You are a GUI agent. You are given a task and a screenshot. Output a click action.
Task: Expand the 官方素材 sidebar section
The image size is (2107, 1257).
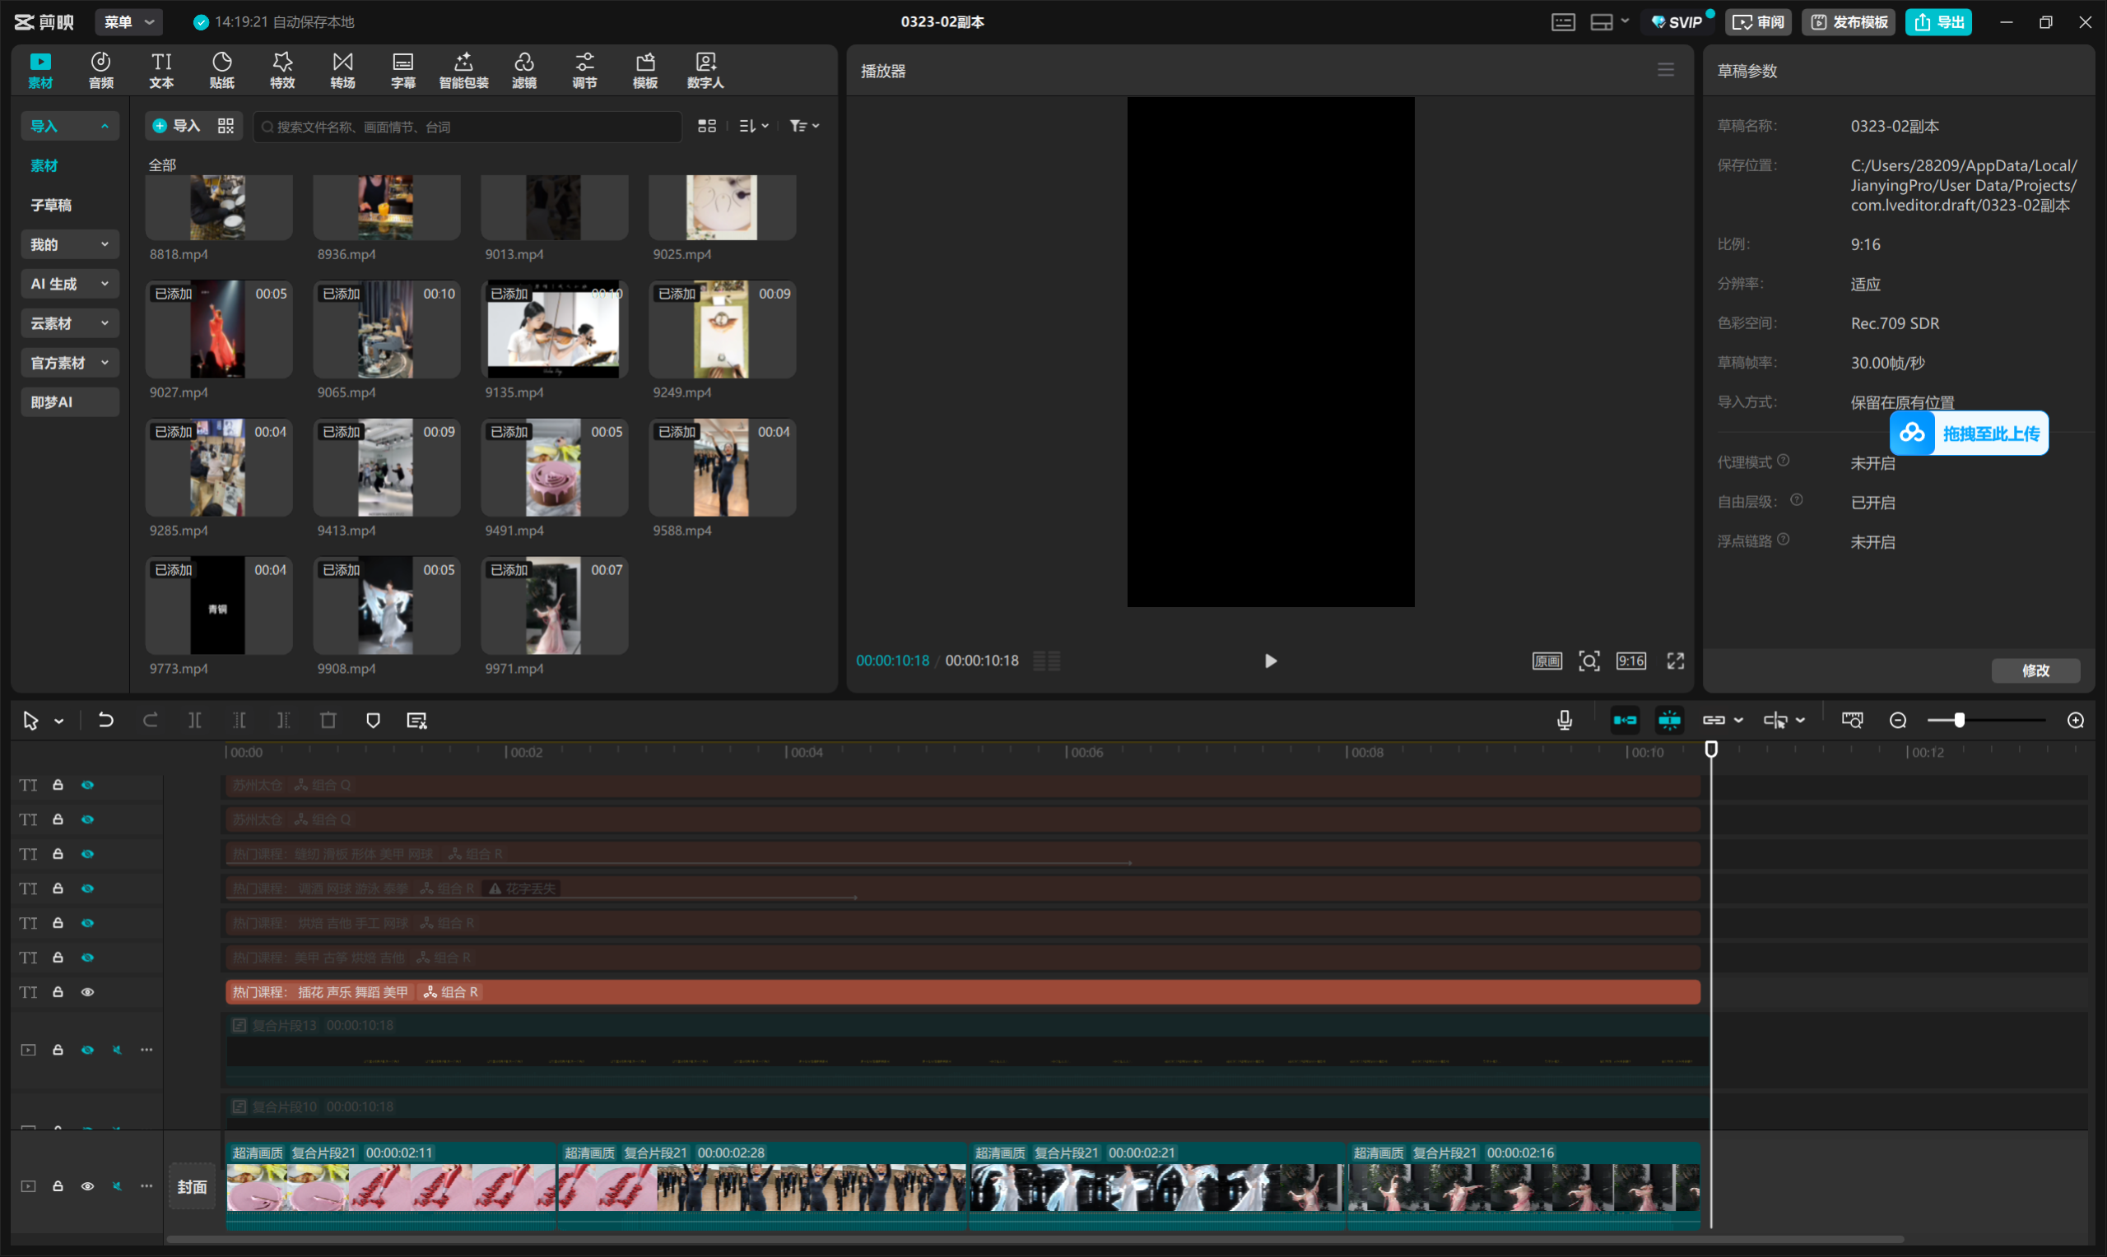click(x=69, y=363)
